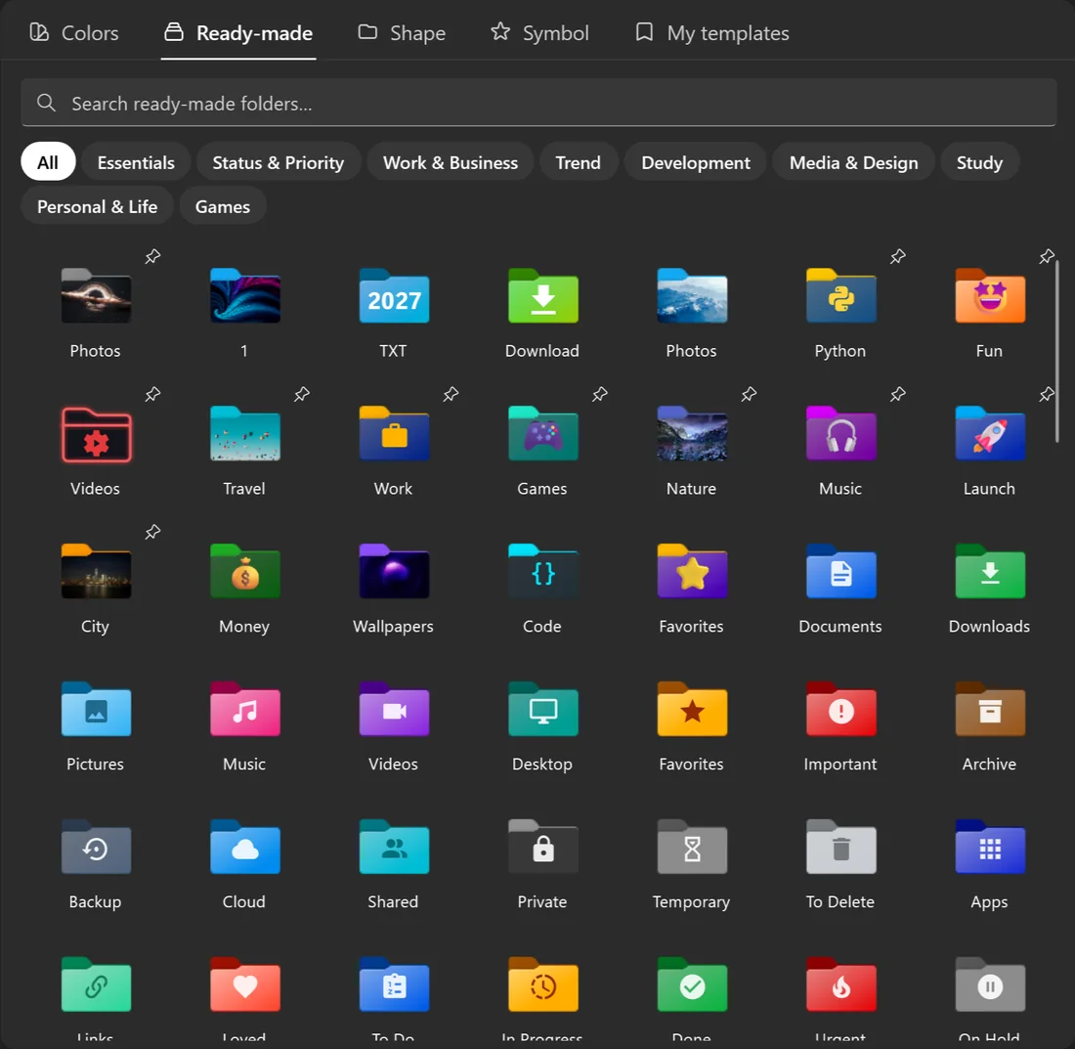Filter by Games category chip
Viewport: 1075px width, 1049px height.
[223, 206]
